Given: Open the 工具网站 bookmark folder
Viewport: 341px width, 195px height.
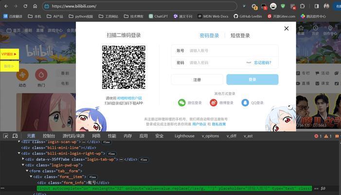Looking at the screenshot, I should (108, 17).
